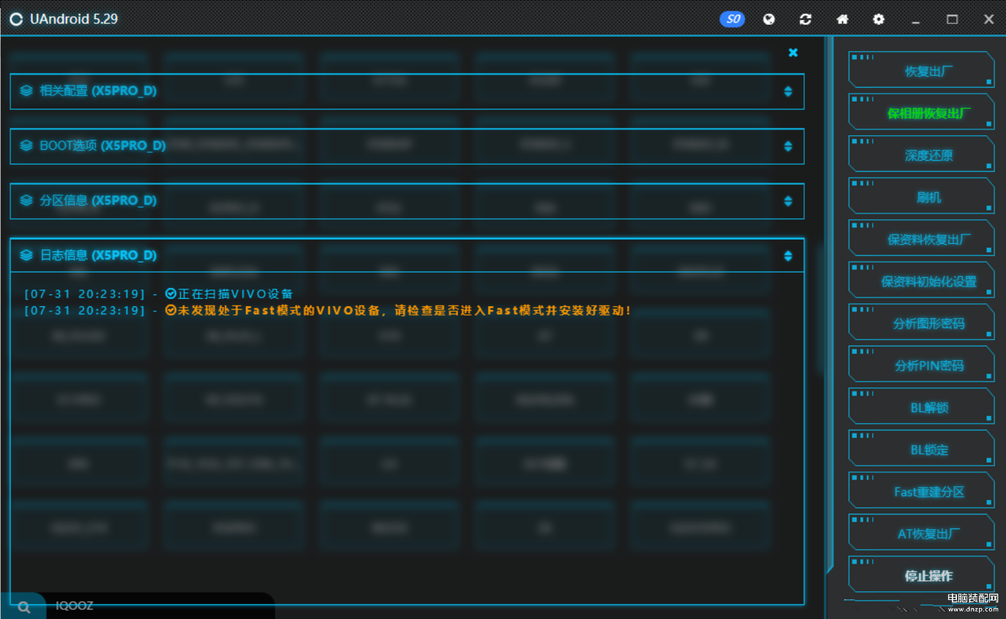
Task: Click the S0 badge in title bar
Action: 732,20
